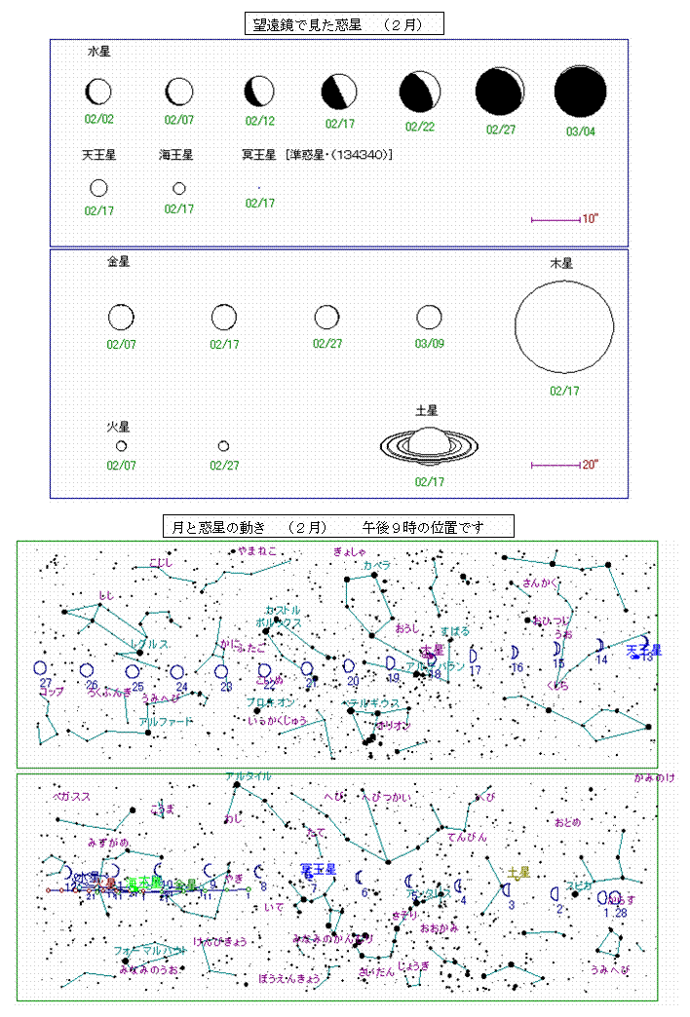
Task: Click the Moon symbol labeled 17
Action: tap(474, 655)
